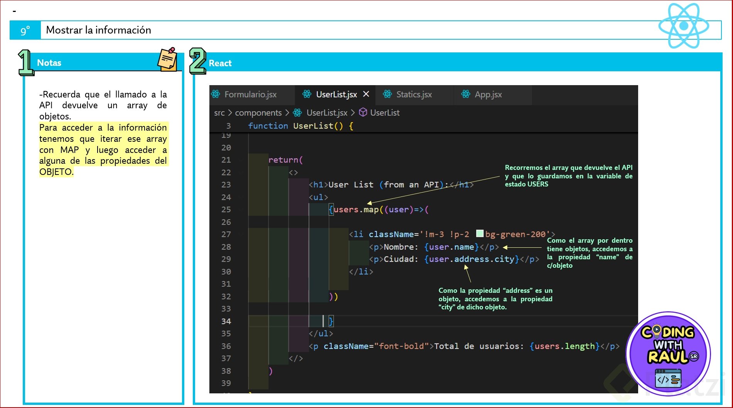The width and height of the screenshot is (733, 408).
Task: Click the green number 1 badge
Action: [x=26, y=62]
